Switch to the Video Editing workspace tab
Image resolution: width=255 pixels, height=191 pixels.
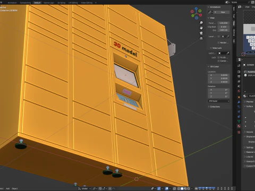pyautogui.click(x=87, y=3)
